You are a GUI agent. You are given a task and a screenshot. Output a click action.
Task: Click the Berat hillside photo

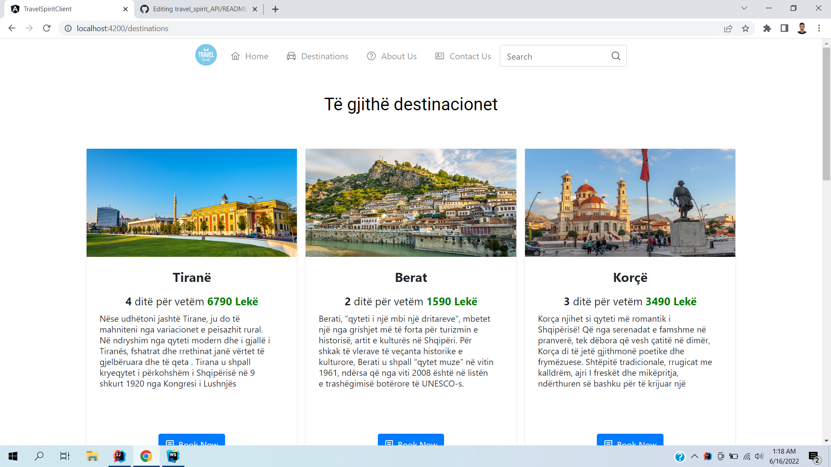coord(411,203)
